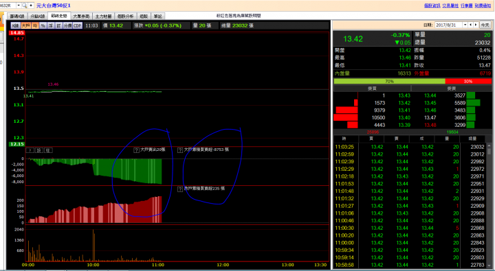Open the 主力地圖 tab
This screenshot has width=495, height=271.
(x=103, y=16)
